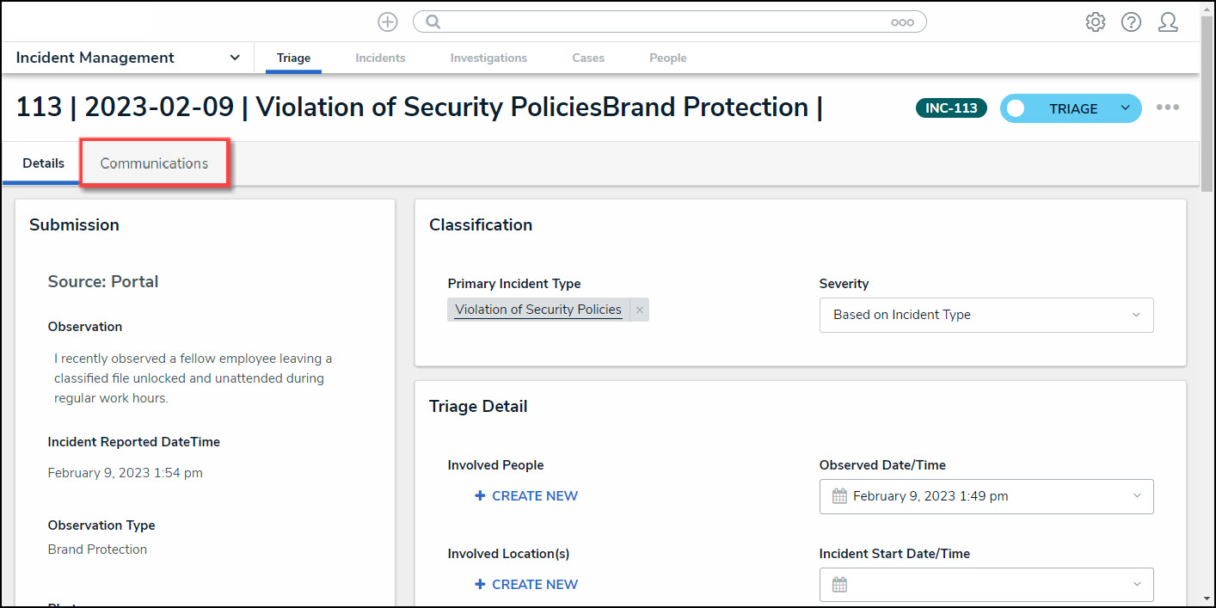Click calendar icon in Observed Date/Time field
The height and width of the screenshot is (608, 1216).
839,496
